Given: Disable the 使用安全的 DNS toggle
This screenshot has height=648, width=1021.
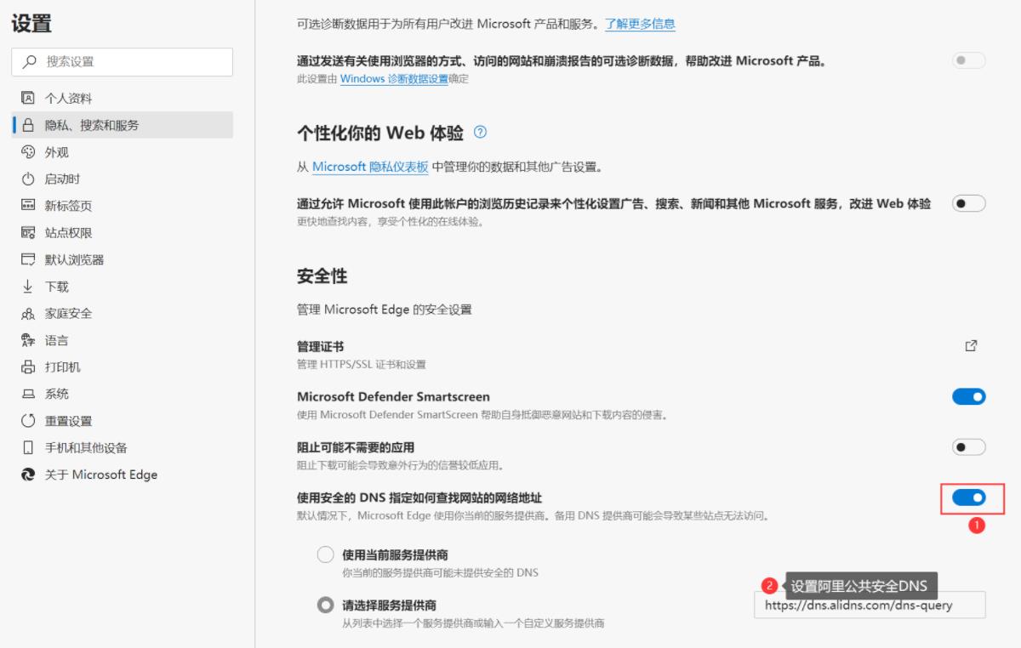Looking at the screenshot, I should [968, 497].
